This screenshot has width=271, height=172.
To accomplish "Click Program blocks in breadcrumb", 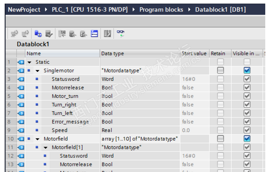I will click(x=161, y=9).
